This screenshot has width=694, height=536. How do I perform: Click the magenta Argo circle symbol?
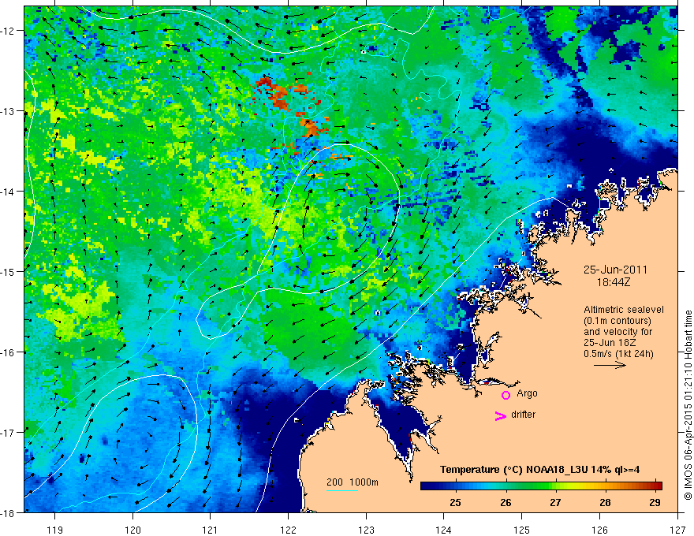[506, 395]
